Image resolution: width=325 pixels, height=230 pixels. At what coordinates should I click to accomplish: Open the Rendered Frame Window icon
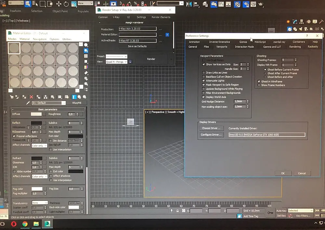[x=253, y=4]
